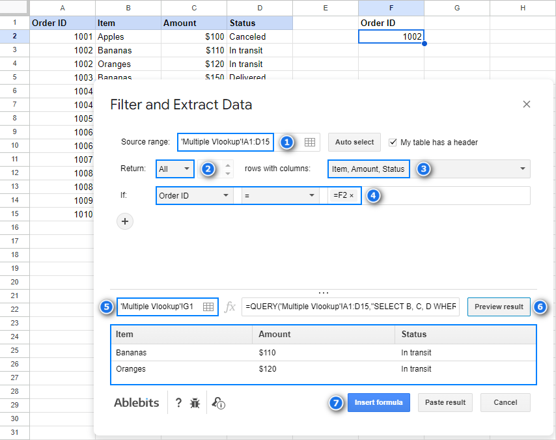Open the privacy info key icon
556x440 pixels.
219,403
